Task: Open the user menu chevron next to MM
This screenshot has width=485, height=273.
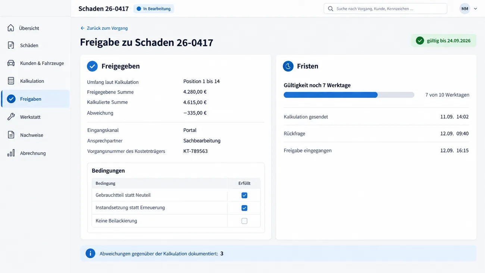Action: (x=475, y=9)
